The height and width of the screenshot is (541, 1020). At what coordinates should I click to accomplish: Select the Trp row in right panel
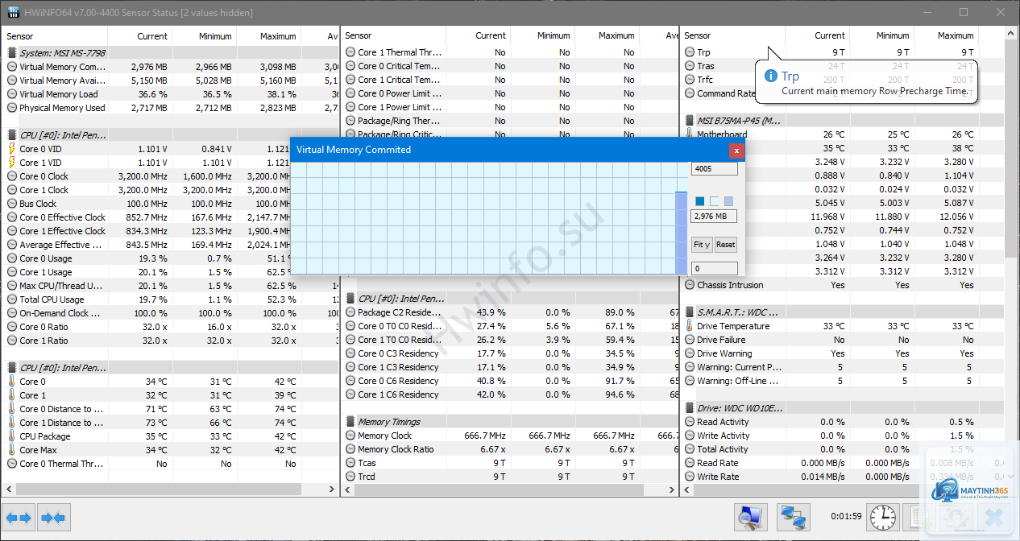(844, 52)
